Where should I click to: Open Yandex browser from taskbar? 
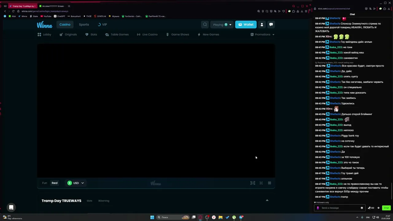(x=214, y=217)
